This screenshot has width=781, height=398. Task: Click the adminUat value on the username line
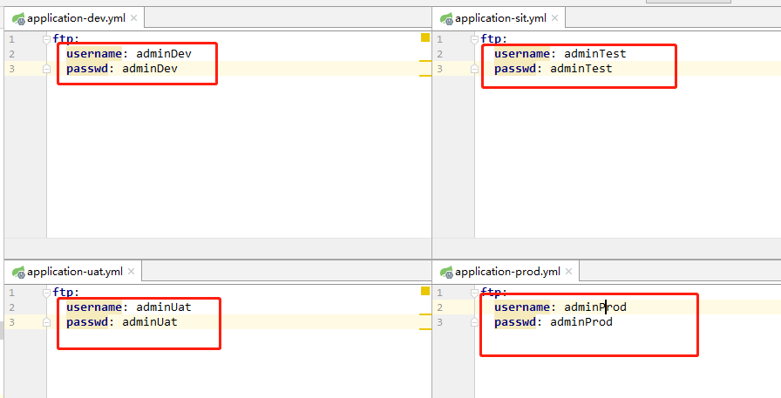164,307
